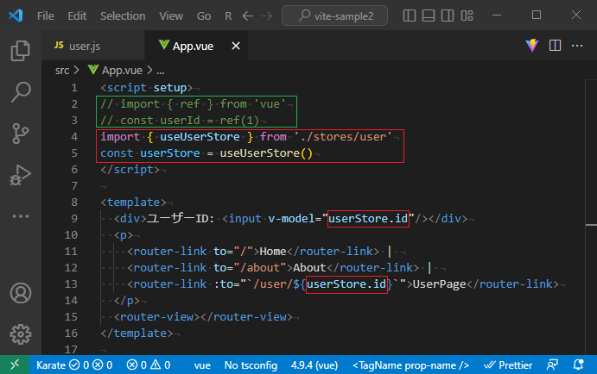Click the src breadcrumb segment
The height and width of the screenshot is (374, 597).
tap(62, 71)
